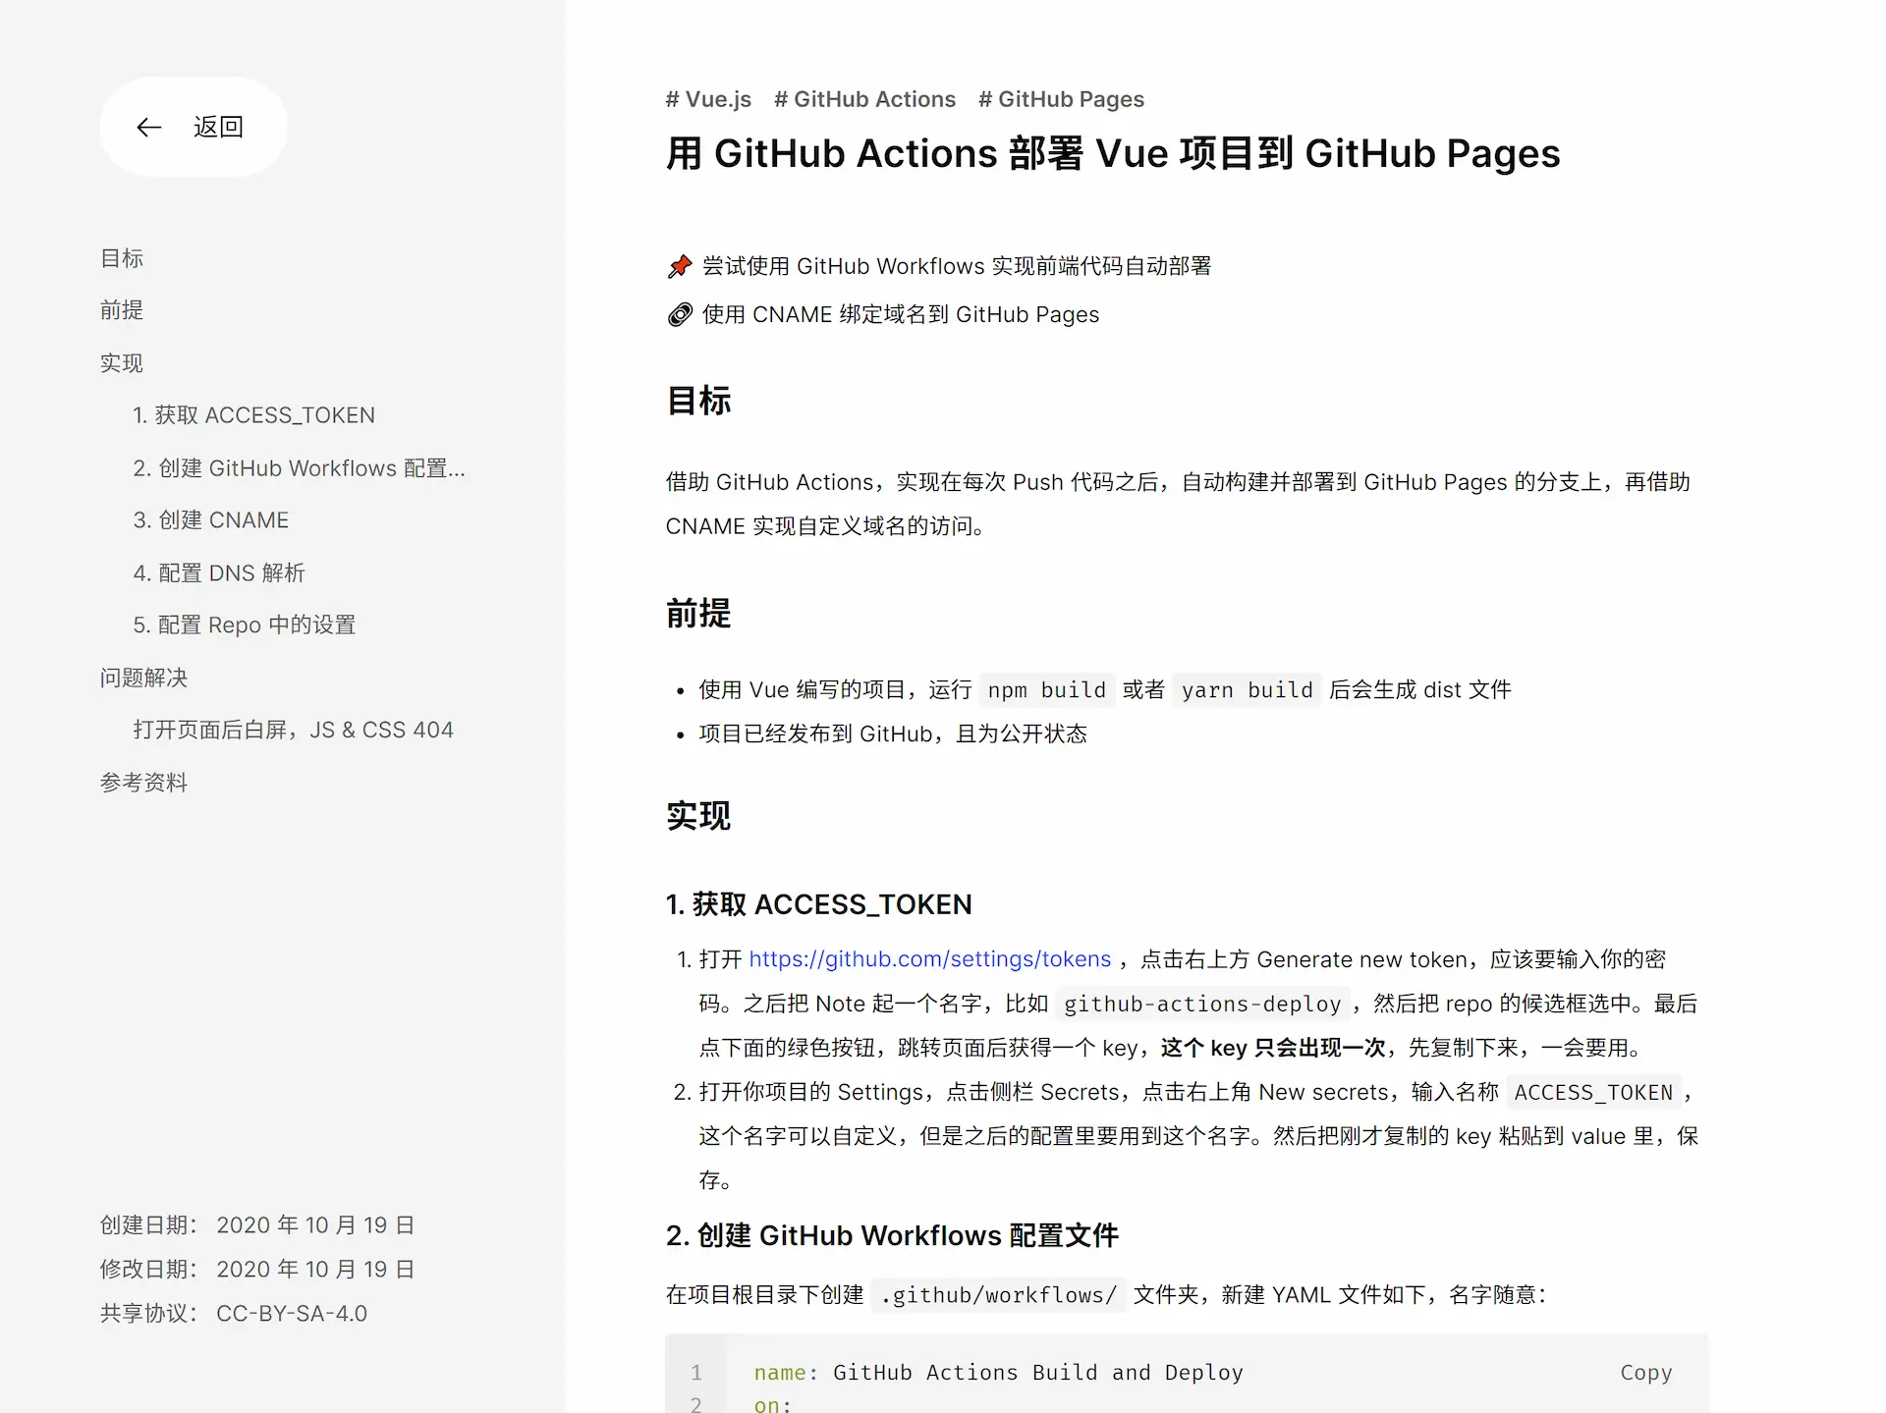Open the # Vue.js tag
The width and height of the screenshot is (1886, 1413).
point(707,99)
